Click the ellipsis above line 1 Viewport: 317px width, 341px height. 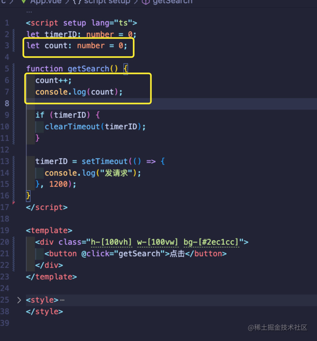[29, 12]
